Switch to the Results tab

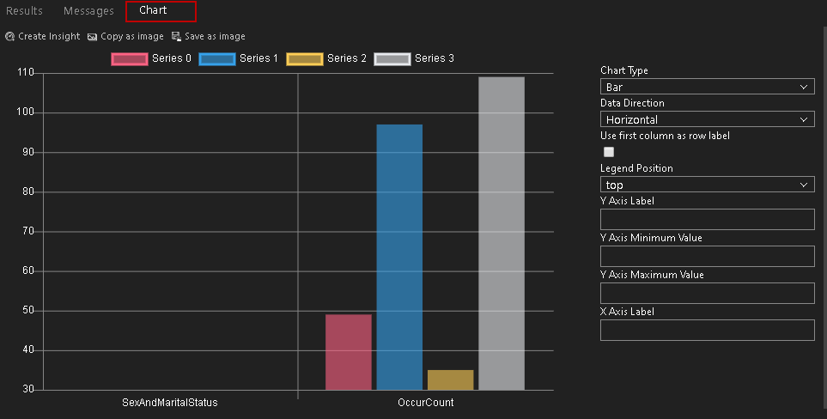point(24,11)
